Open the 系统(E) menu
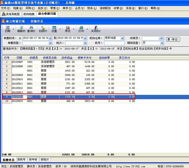Screen dimensions: 189x168 [x=131, y=8]
